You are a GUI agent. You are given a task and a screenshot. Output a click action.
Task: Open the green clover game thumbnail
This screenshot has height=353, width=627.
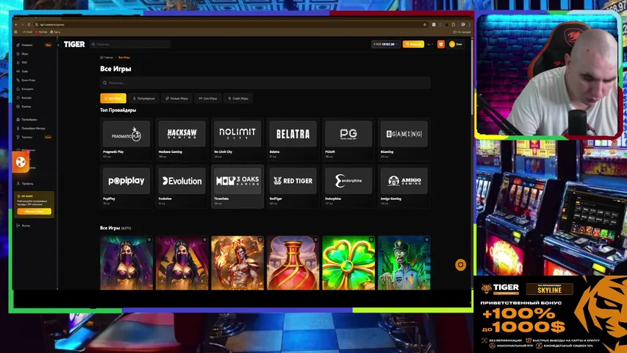coord(348,264)
